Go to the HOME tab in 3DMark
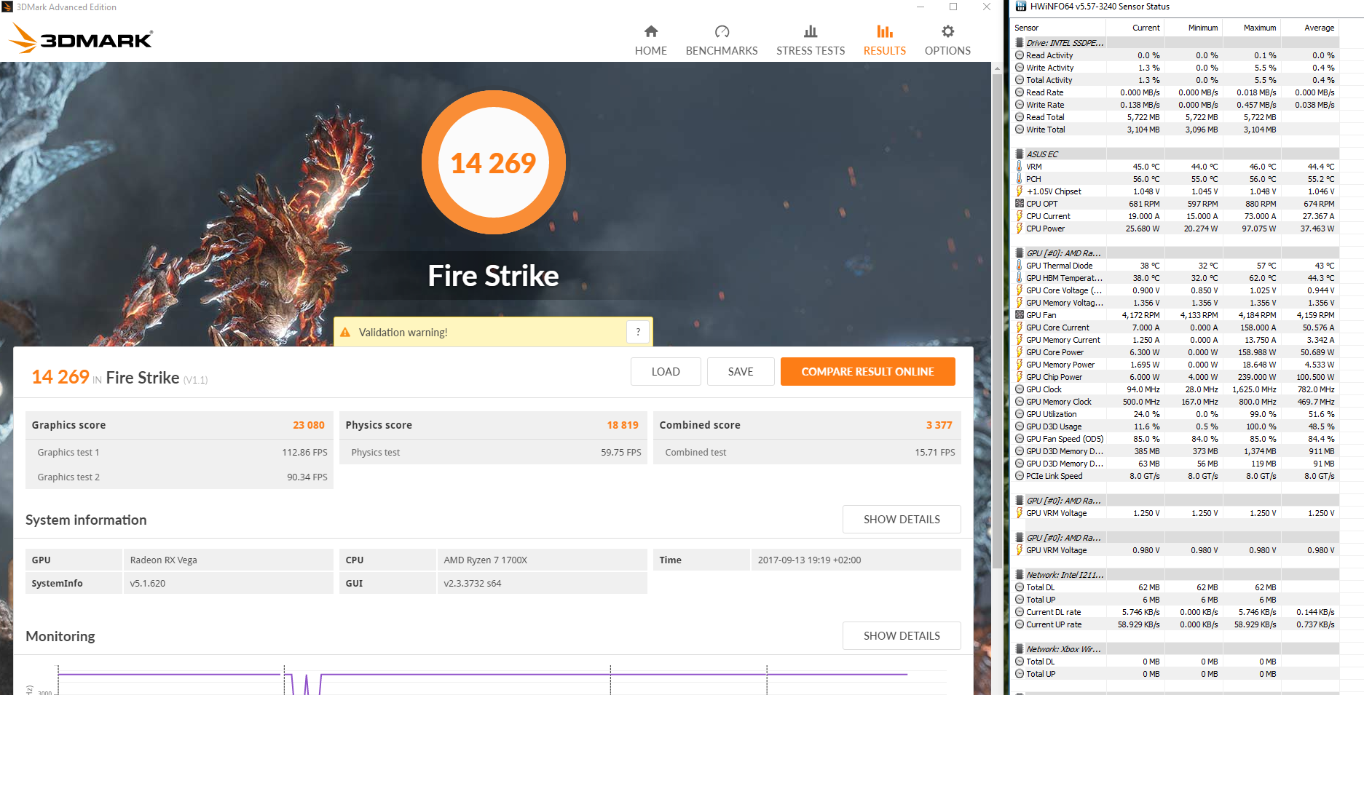The width and height of the screenshot is (1364, 786). coord(651,41)
